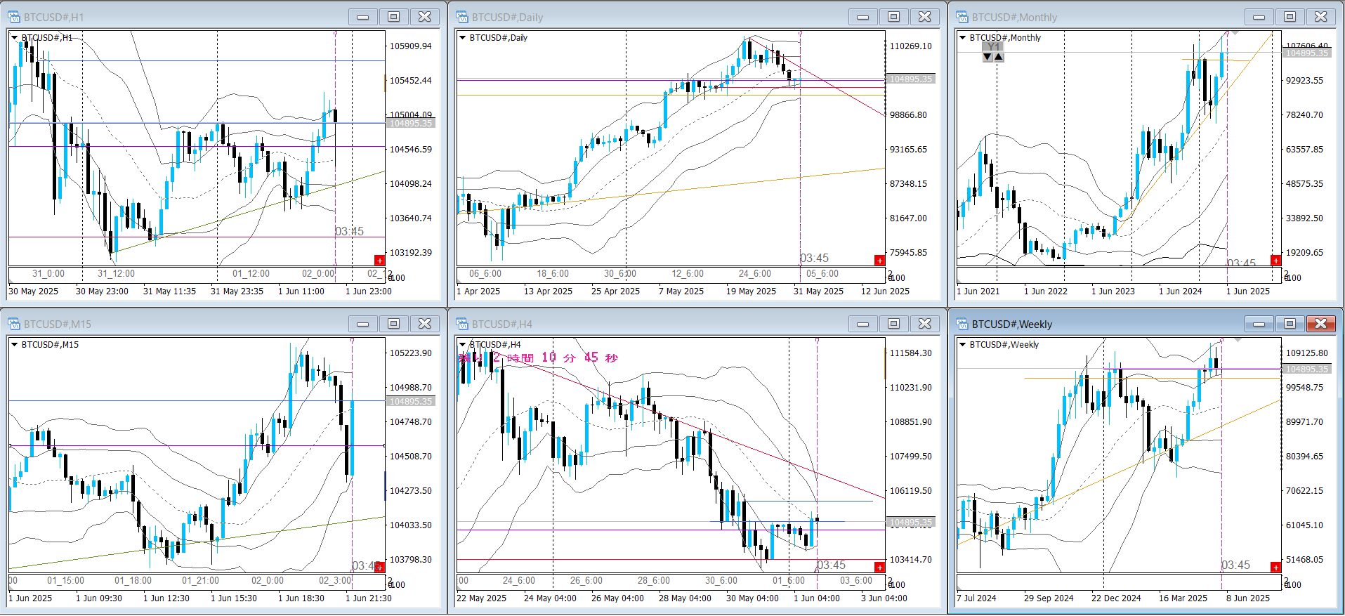Expand the BTCUSD#,Daily chart label dropdown triangle

pos(462,37)
